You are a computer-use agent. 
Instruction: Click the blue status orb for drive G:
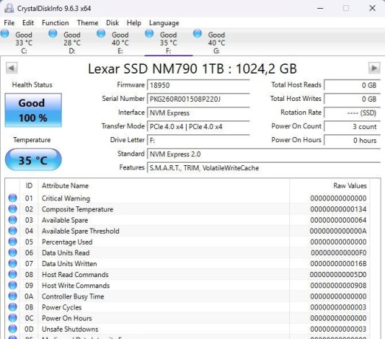tap(198, 33)
